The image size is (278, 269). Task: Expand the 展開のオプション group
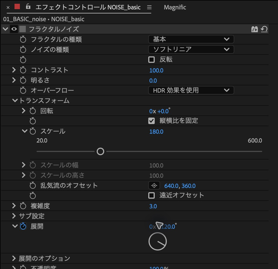tap(14, 258)
